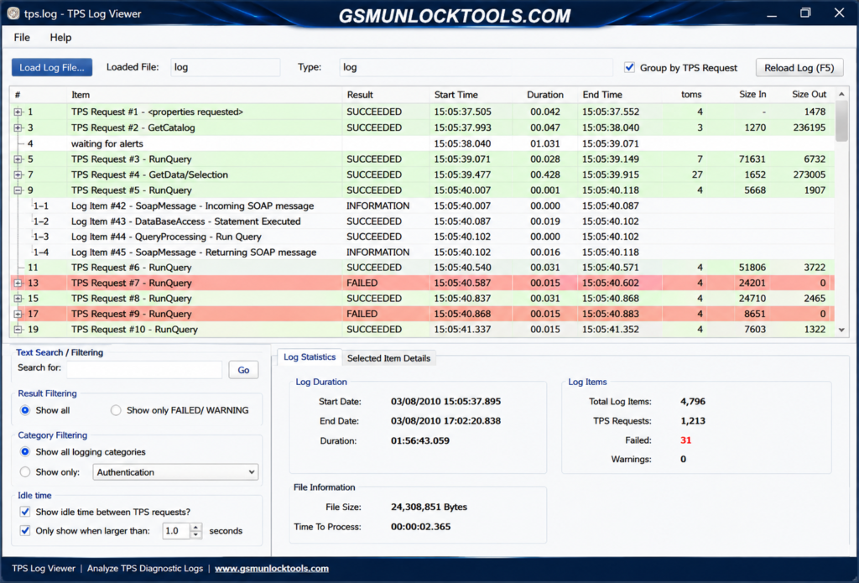Screen dimensions: 859x583
Task: Restore down the TPS Log Viewer window
Action: pos(805,13)
